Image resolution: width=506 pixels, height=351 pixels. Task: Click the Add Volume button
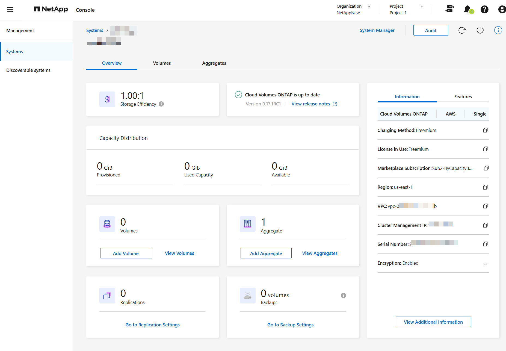pyautogui.click(x=126, y=253)
